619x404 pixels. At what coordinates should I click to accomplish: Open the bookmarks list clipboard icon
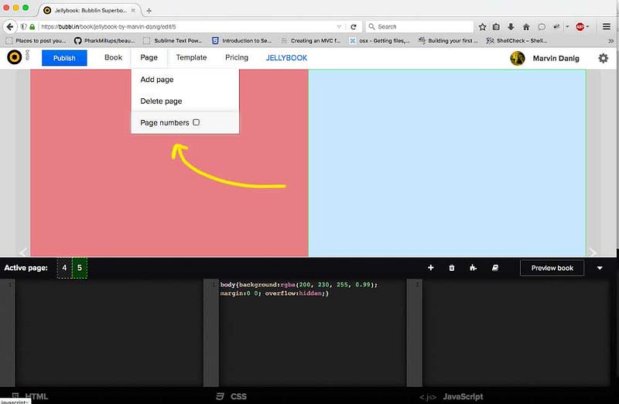coord(496,27)
